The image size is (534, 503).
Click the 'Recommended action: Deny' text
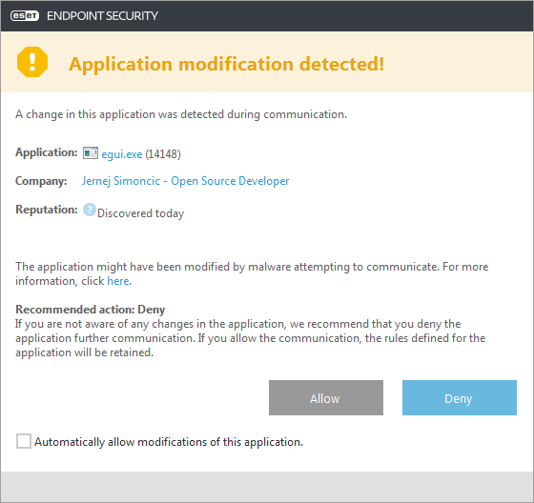91,310
